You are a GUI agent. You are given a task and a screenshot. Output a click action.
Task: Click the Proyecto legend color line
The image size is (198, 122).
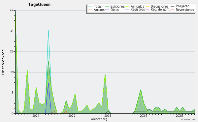pyautogui.click(x=172, y=7)
